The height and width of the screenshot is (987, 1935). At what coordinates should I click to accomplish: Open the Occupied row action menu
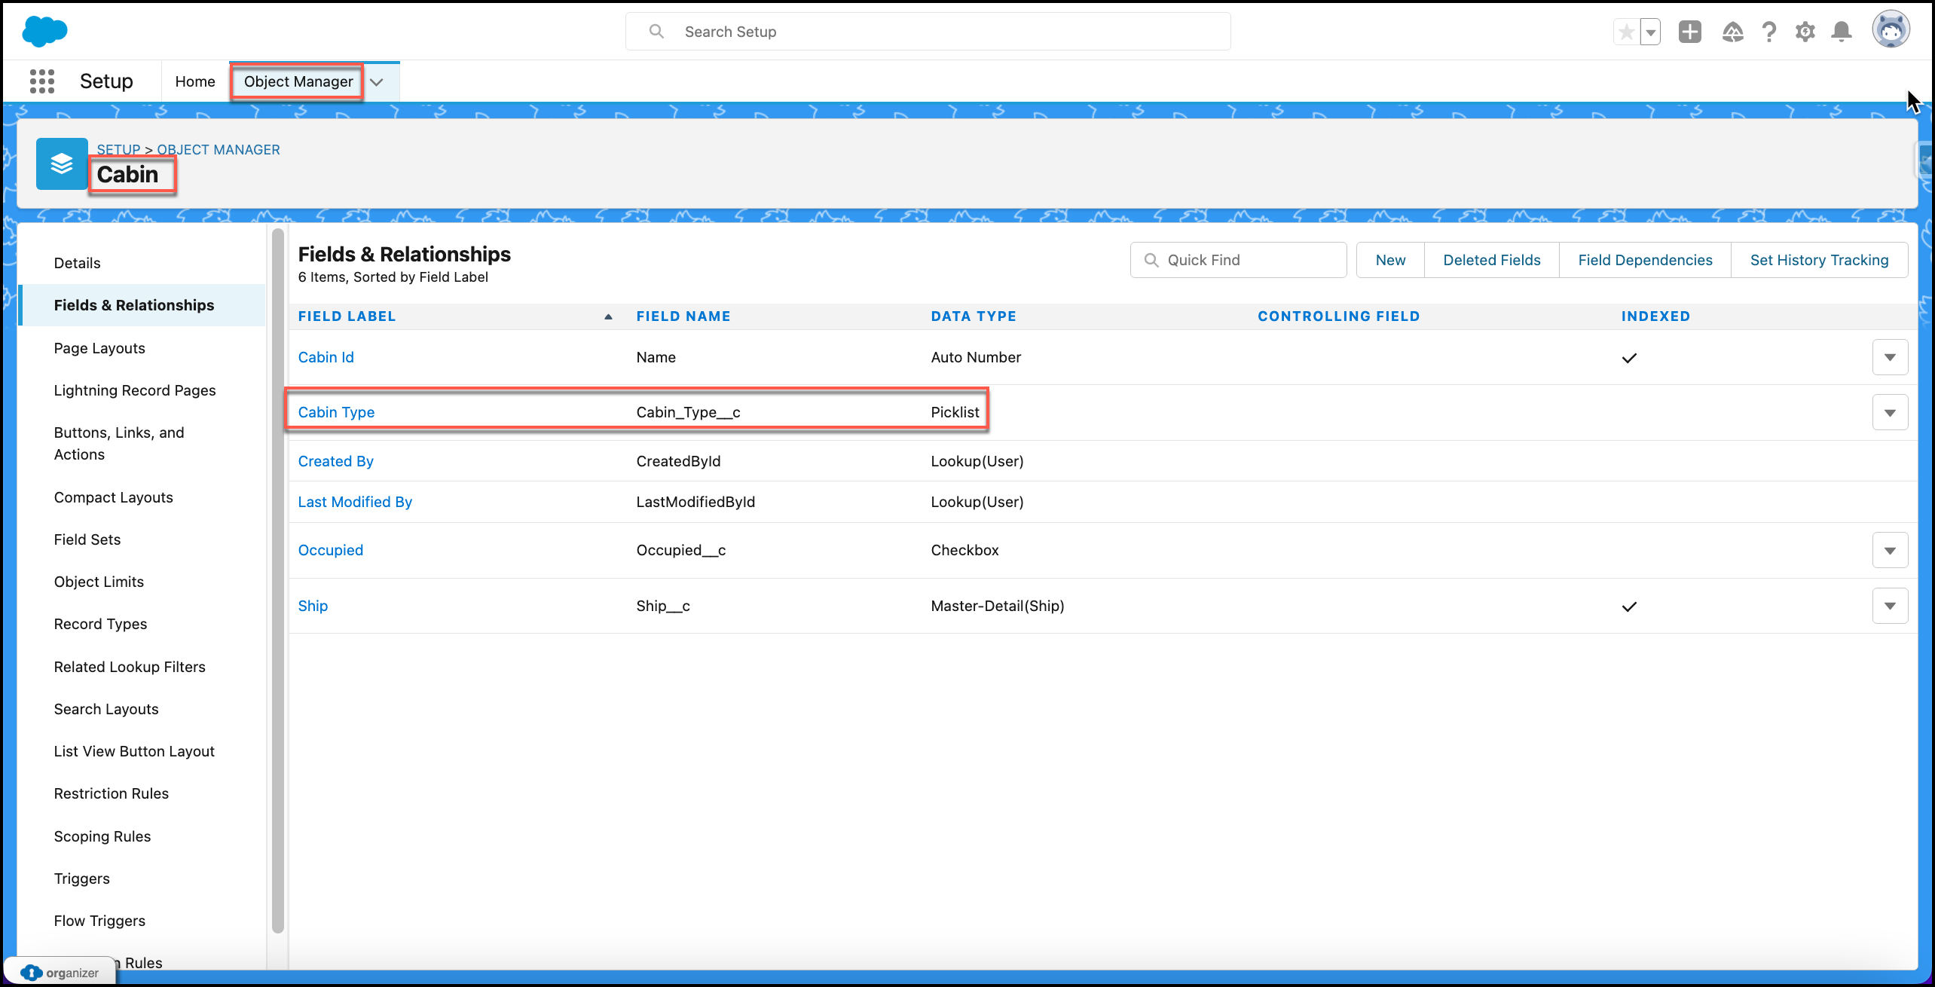pos(1890,550)
